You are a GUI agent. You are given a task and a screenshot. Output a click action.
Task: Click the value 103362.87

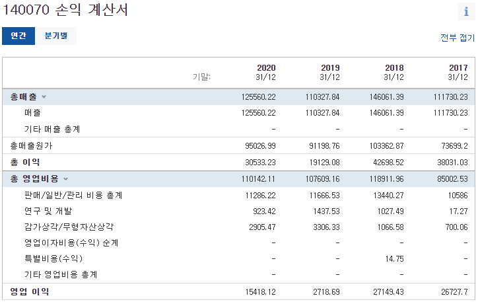coord(386,146)
